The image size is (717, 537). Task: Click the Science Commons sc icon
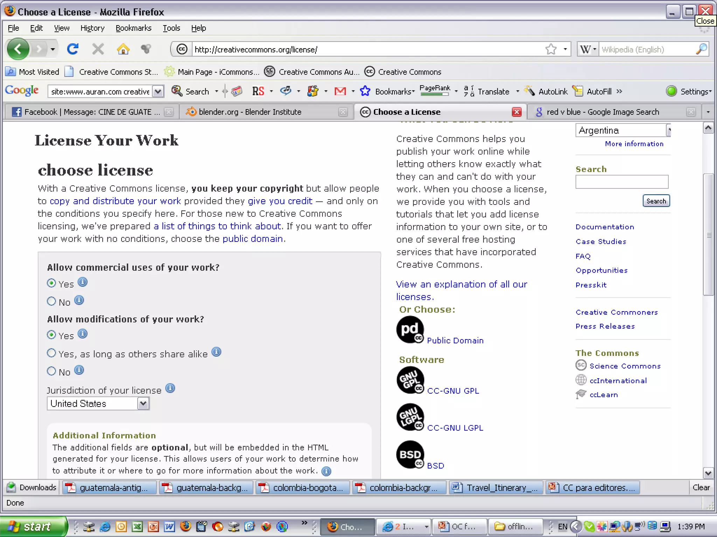[x=581, y=365]
